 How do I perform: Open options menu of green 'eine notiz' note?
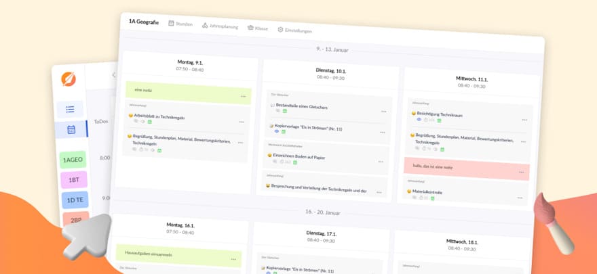coord(243,96)
